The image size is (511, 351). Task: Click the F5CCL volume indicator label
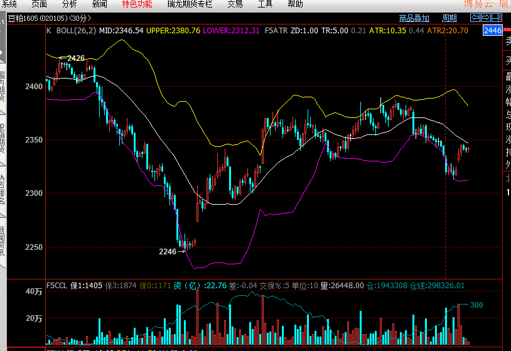pyautogui.click(x=56, y=285)
